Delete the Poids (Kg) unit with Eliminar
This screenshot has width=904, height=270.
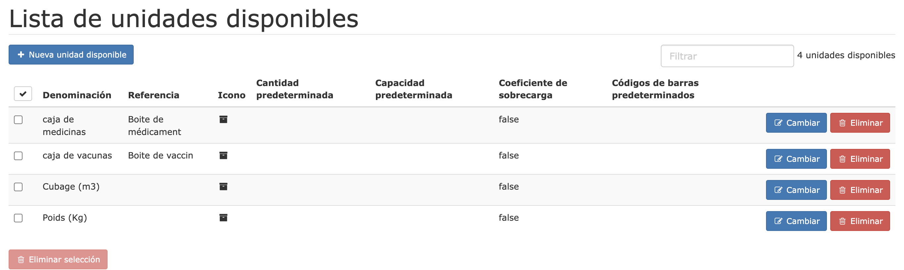click(x=860, y=221)
